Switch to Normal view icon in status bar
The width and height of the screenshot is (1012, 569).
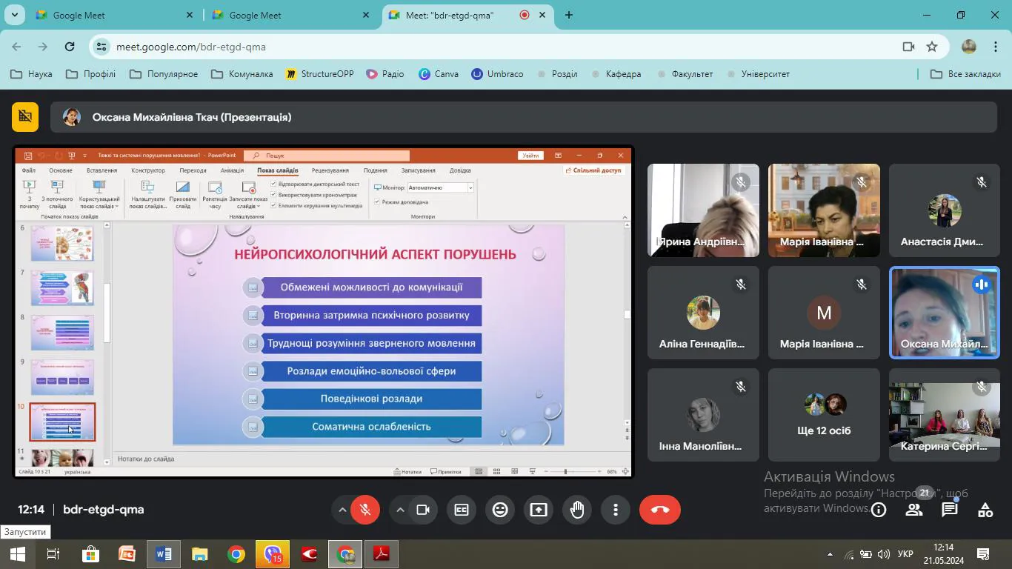click(x=479, y=471)
